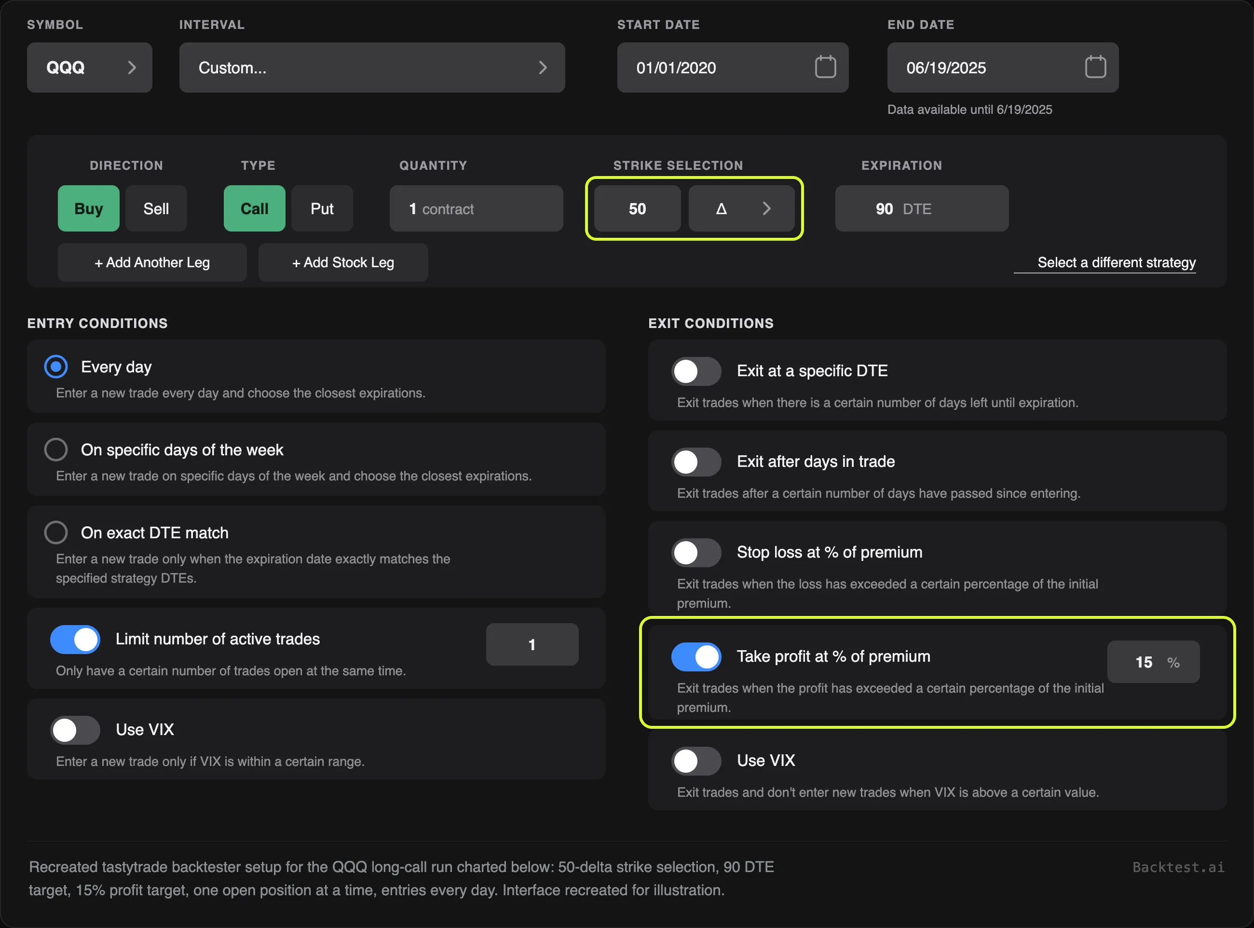Select On exact DTE match radio
The height and width of the screenshot is (928, 1254).
56,532
